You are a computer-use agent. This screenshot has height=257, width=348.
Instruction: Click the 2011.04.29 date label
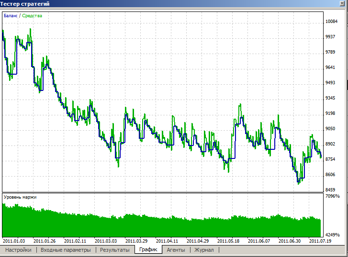pos(198,241)
